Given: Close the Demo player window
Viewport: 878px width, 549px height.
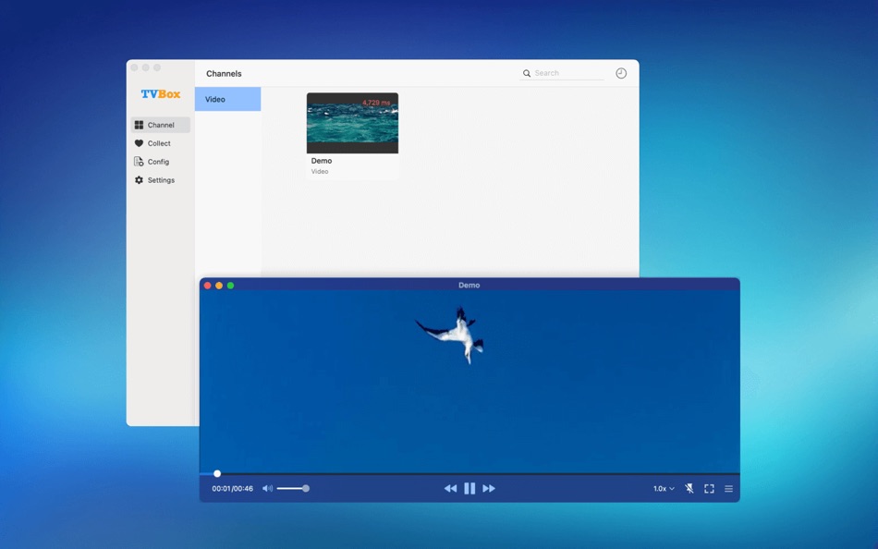Looking at the screenshot, I should [208, 286].
